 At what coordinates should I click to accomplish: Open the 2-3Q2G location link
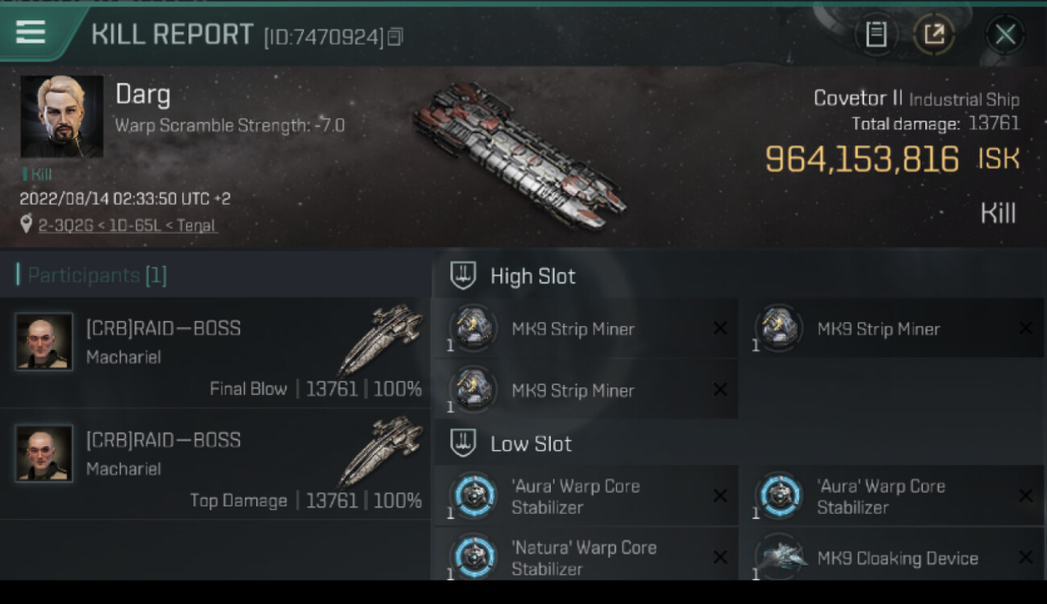(127, 225)
